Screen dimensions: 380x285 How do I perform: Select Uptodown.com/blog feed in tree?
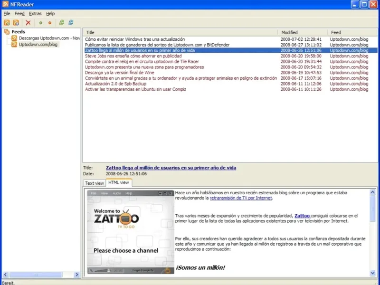[38, 45]
